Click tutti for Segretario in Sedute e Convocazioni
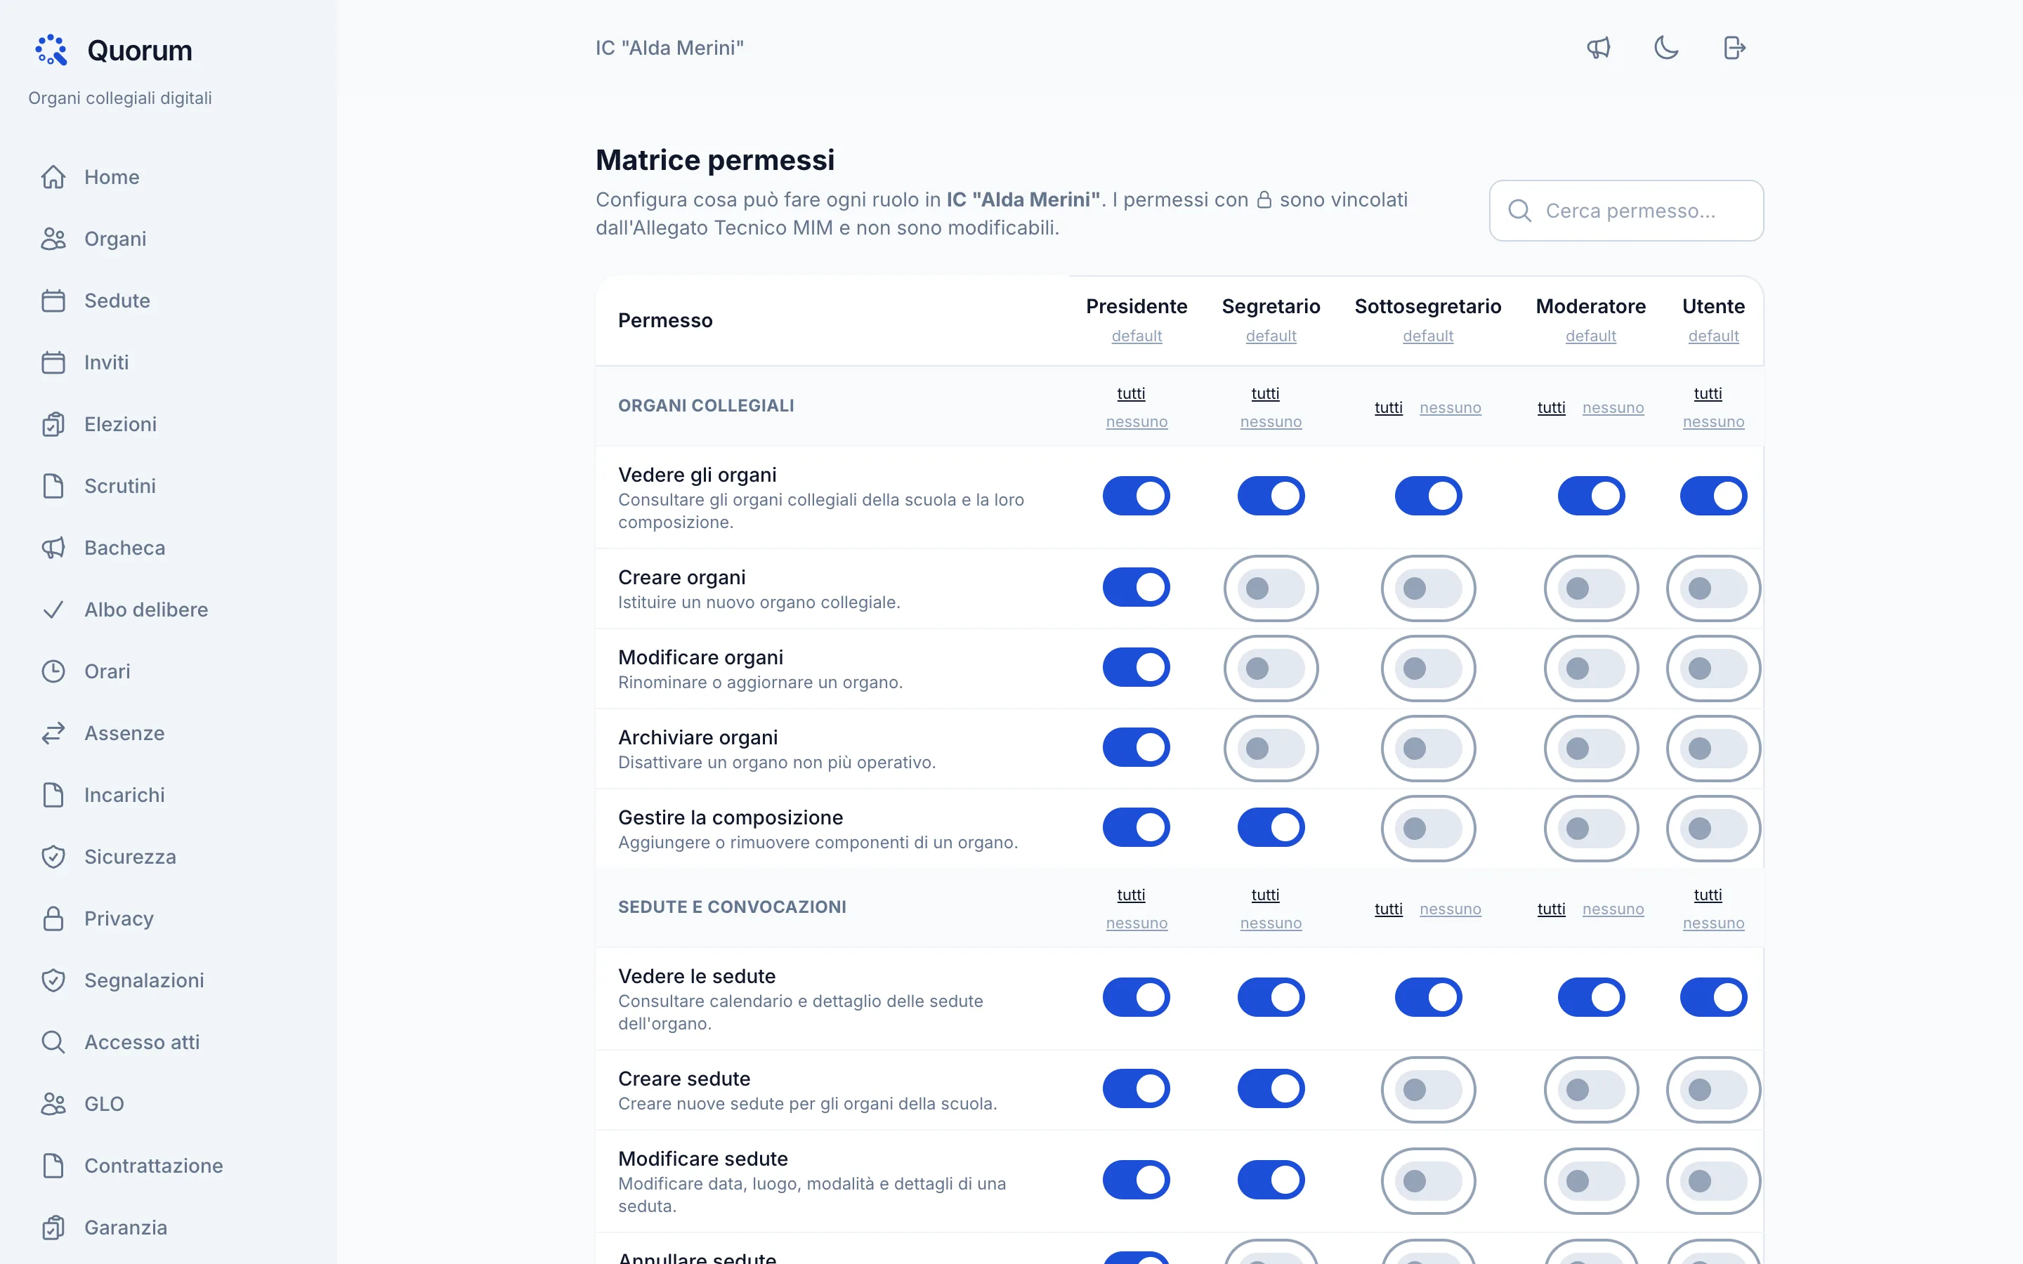 1265,895
